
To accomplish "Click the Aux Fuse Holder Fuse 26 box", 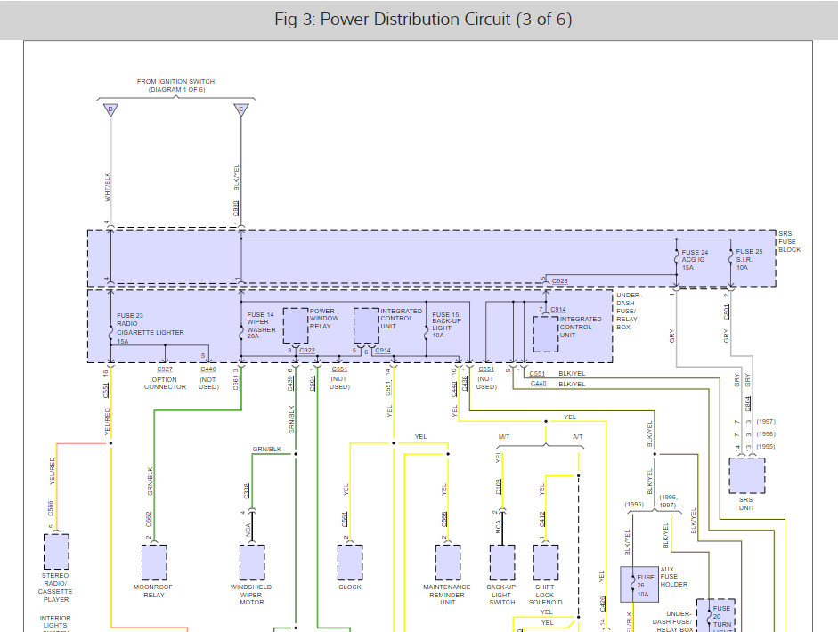I will (x=639, y=584).
